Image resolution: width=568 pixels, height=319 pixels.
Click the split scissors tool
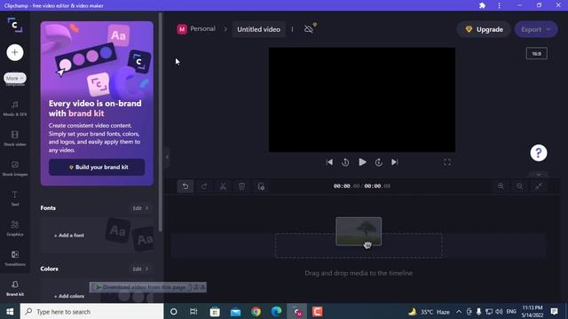[223, 186]
